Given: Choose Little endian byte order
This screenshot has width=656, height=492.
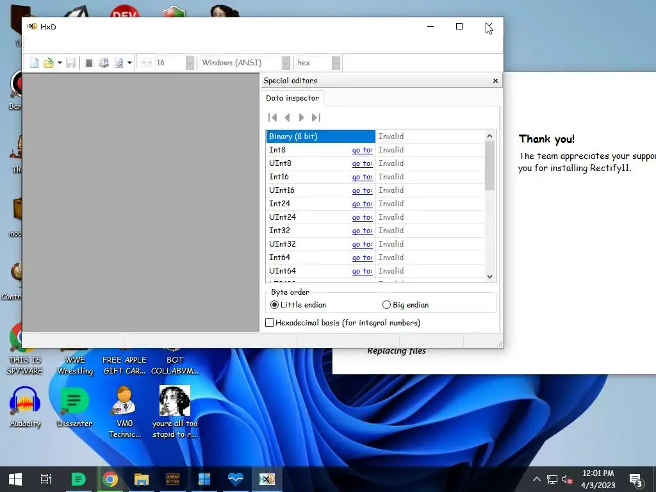Looking at the screenshot, I should [298, 305].
